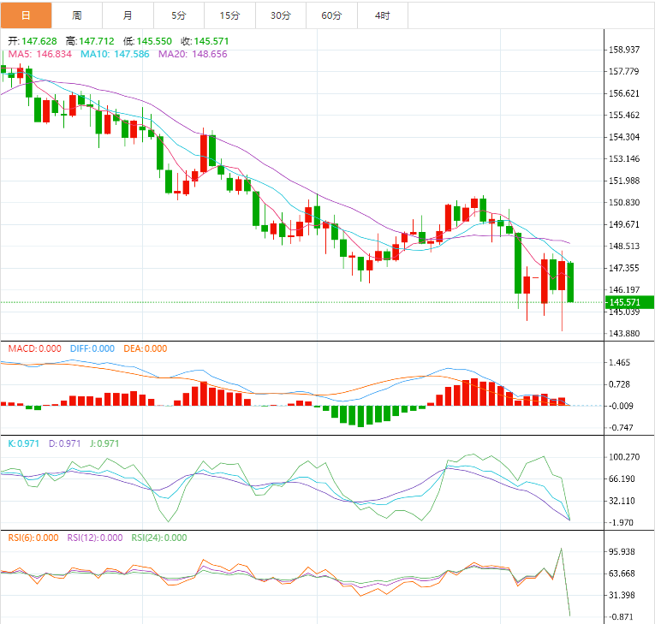Screen dimensions: 655x624
Task: Click the 100.270 KDJ axis label
Action: click(624, 457)
